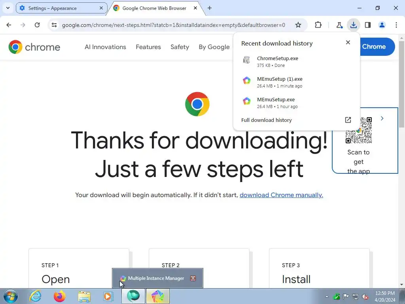Open the side panel
Viewport: 405px width, 304px height.
[368, 25]
